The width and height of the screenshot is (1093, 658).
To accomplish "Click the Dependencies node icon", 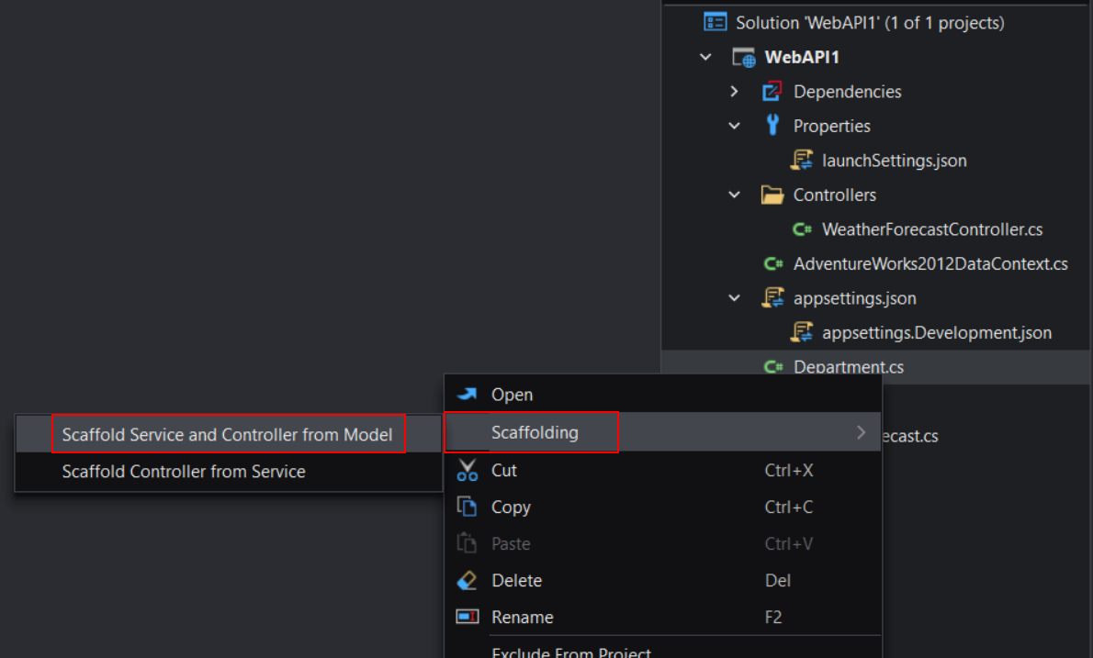I will (x=772, y=92).
